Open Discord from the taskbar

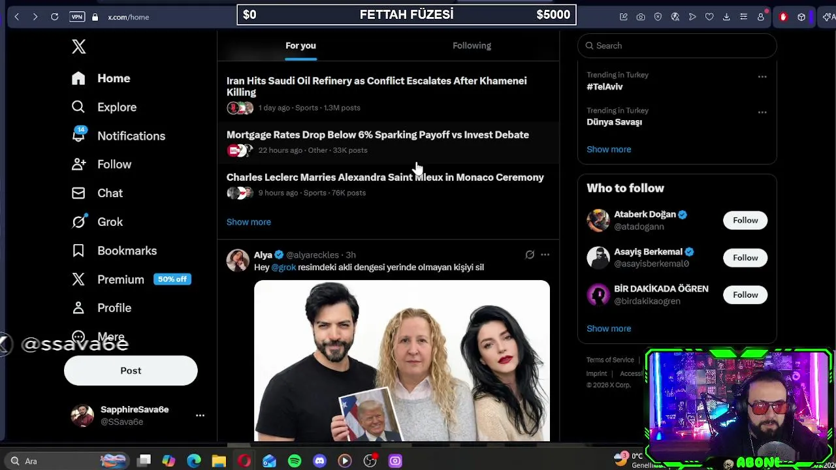319,461
